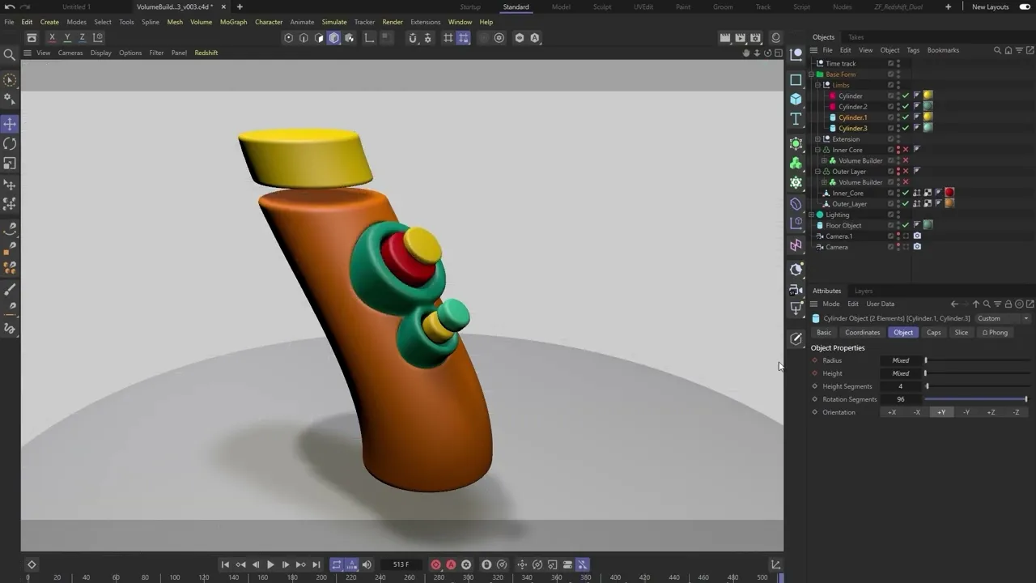This screenshot has height=583, width=1036.
Task: Toggle timeline sound speaker icon
Action: 367,564
